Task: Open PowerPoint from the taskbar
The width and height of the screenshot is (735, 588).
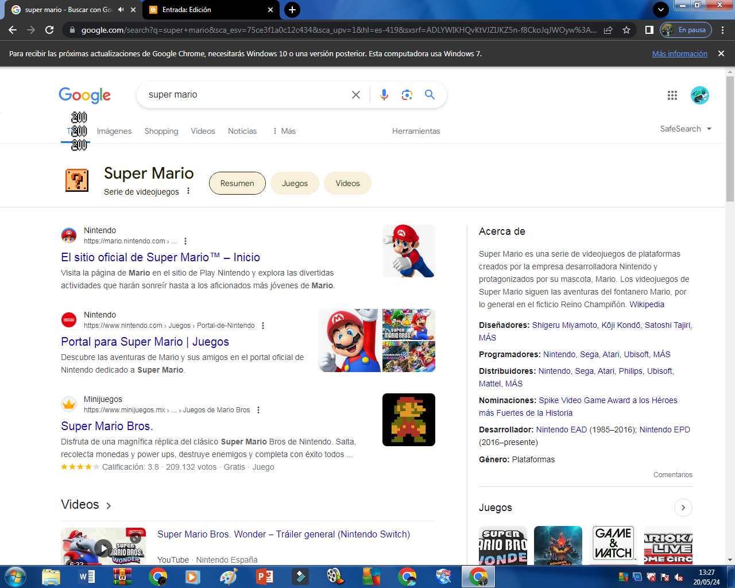Action: tap(265, 577)
